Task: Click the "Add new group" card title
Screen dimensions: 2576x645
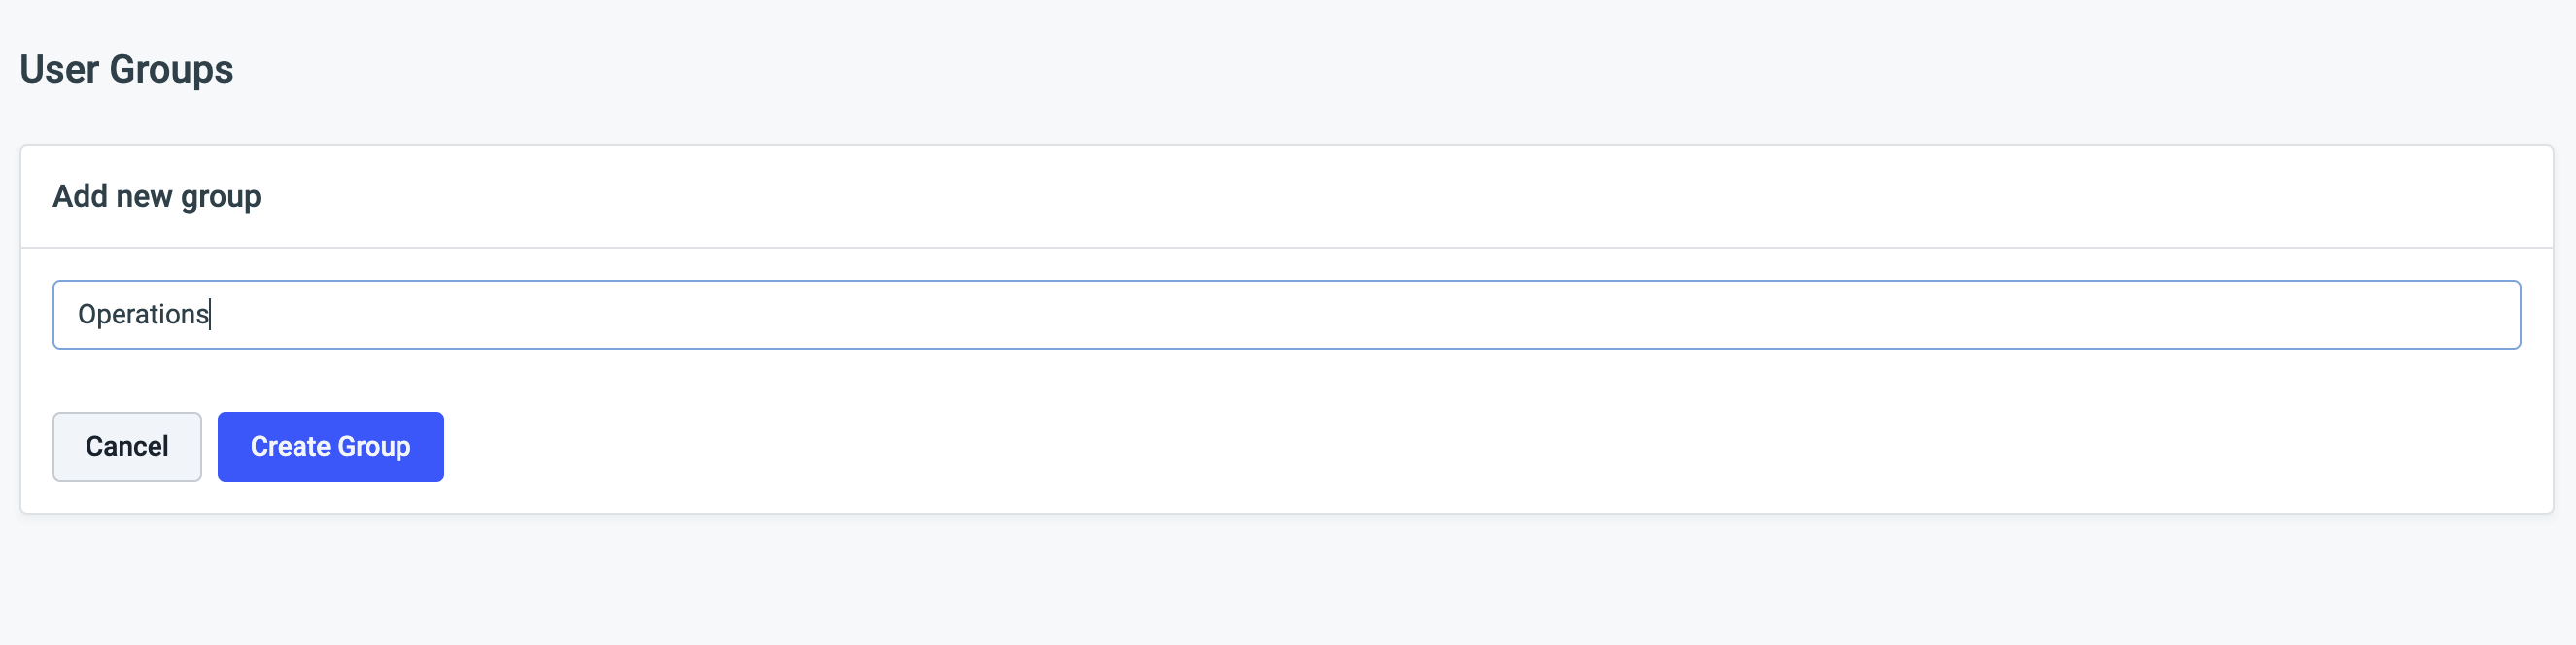Action: [156, 196]
